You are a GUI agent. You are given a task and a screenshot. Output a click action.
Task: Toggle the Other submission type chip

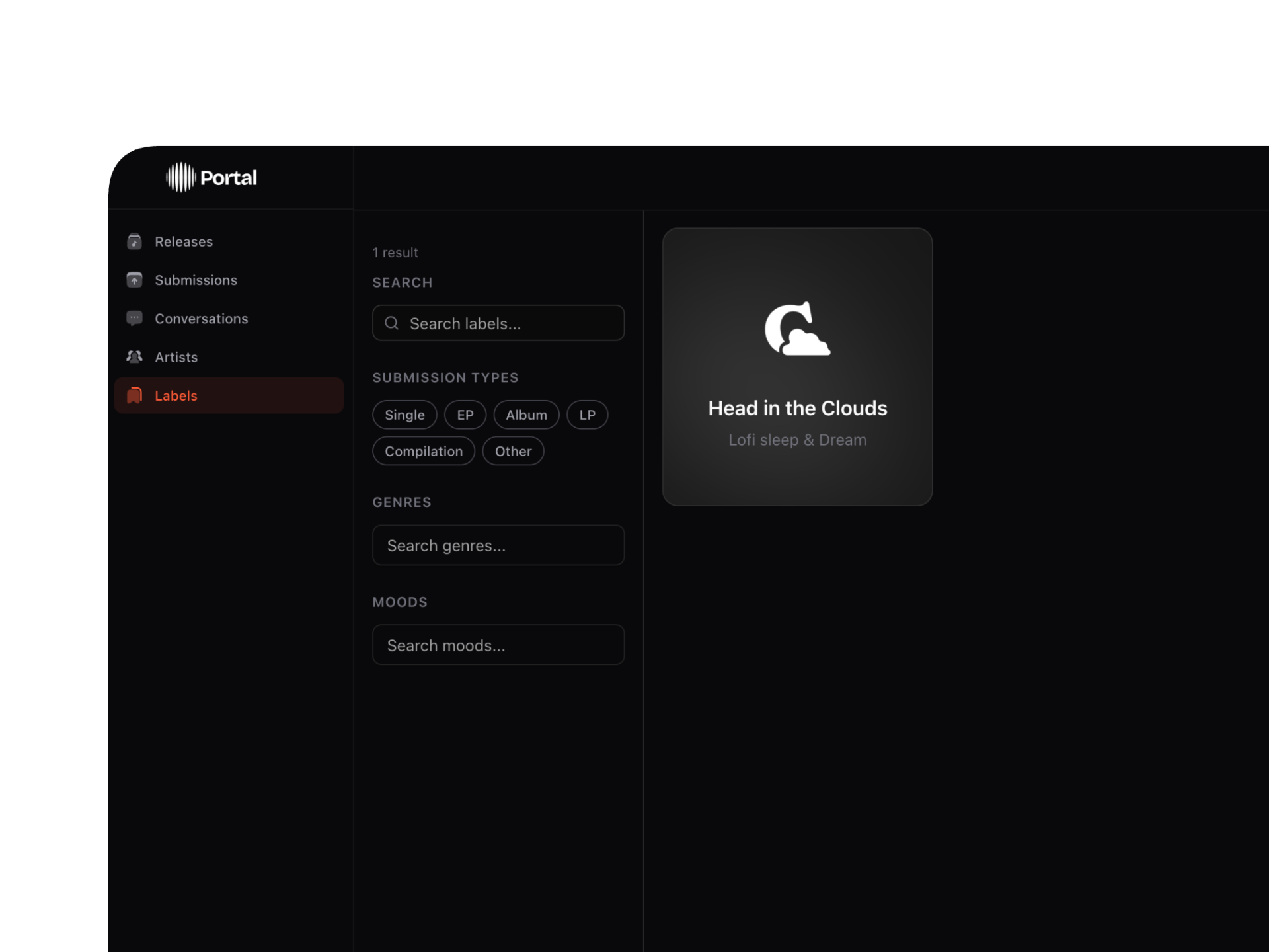pyautogui.click(x=513, y=452)
